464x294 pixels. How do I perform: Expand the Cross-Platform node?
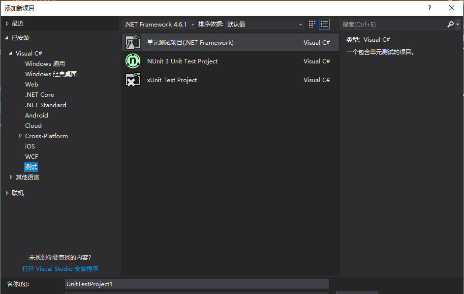point(20,136)
